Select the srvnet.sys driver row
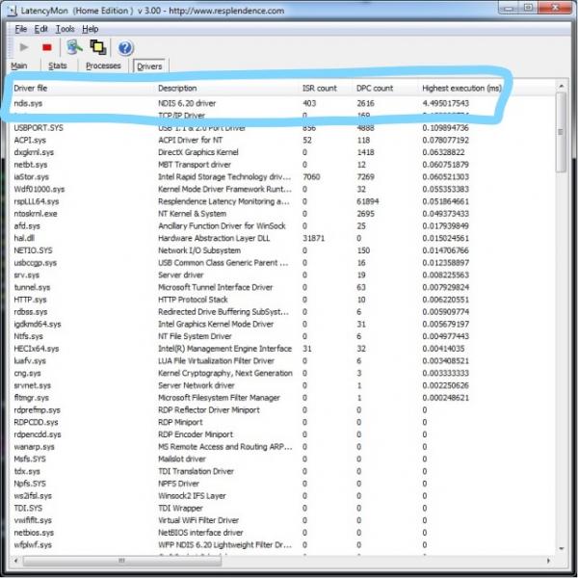The height and width of the screenshot is (578, 578). pos(282,385)
